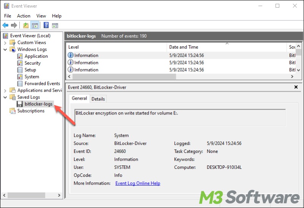
Task: Toggle the Show/Hide Action Pane toolbar icon
Action: tap(55, 25)
